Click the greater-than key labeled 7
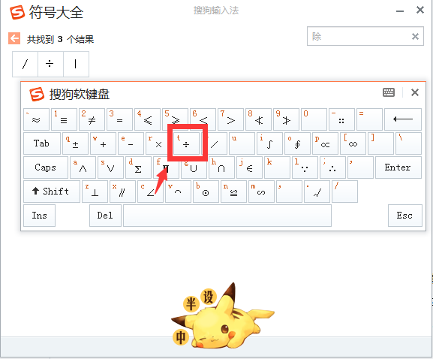This screenshot has height=359, width=433. pyautogui.click(x=230, y=119)
